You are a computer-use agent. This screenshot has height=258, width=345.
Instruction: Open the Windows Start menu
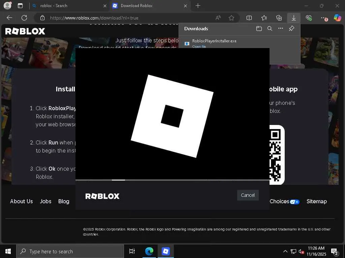(8, 251)
